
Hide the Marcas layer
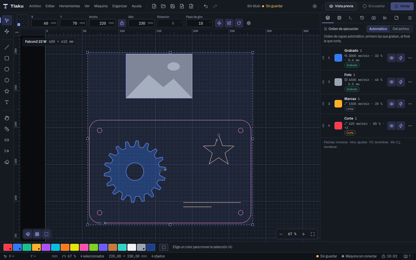pos(391,104)
